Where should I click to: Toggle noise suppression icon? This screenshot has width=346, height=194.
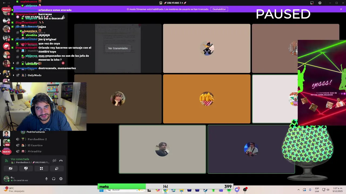coord(54,161)
